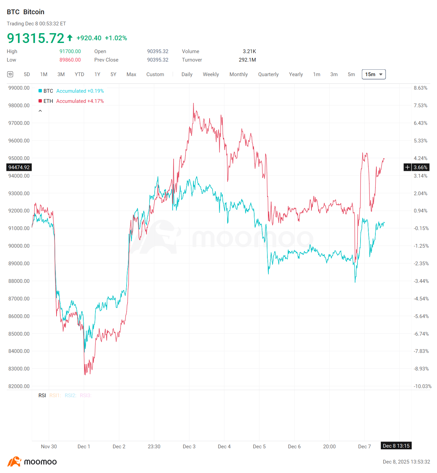
Task: Collapse the chart legend with the chevron
Action: (40, 110)
